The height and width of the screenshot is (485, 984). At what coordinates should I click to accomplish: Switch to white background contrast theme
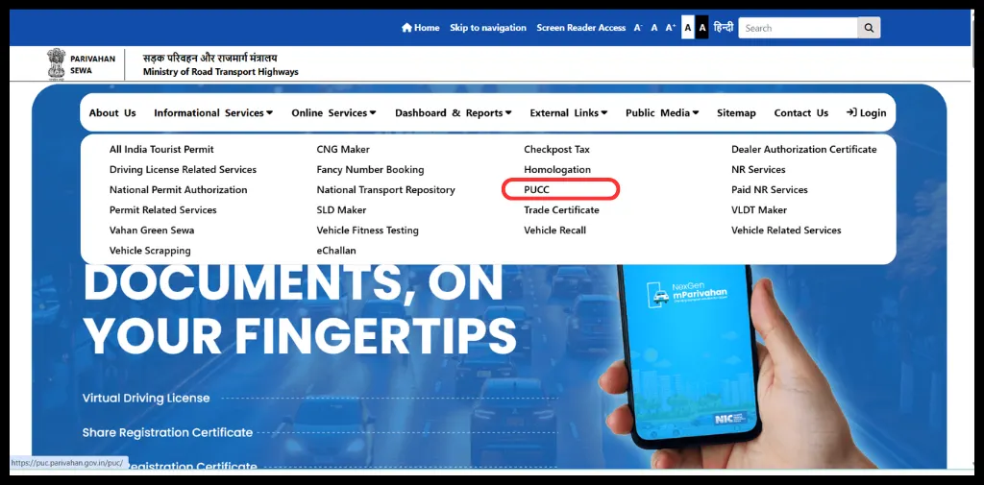687,28
